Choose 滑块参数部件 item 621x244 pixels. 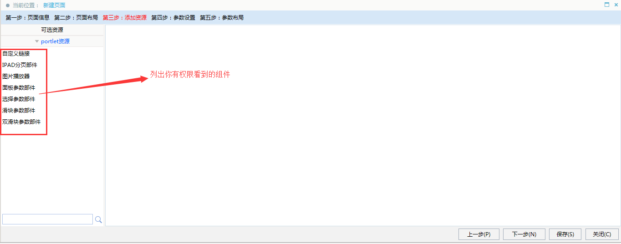tap(19, 111)
